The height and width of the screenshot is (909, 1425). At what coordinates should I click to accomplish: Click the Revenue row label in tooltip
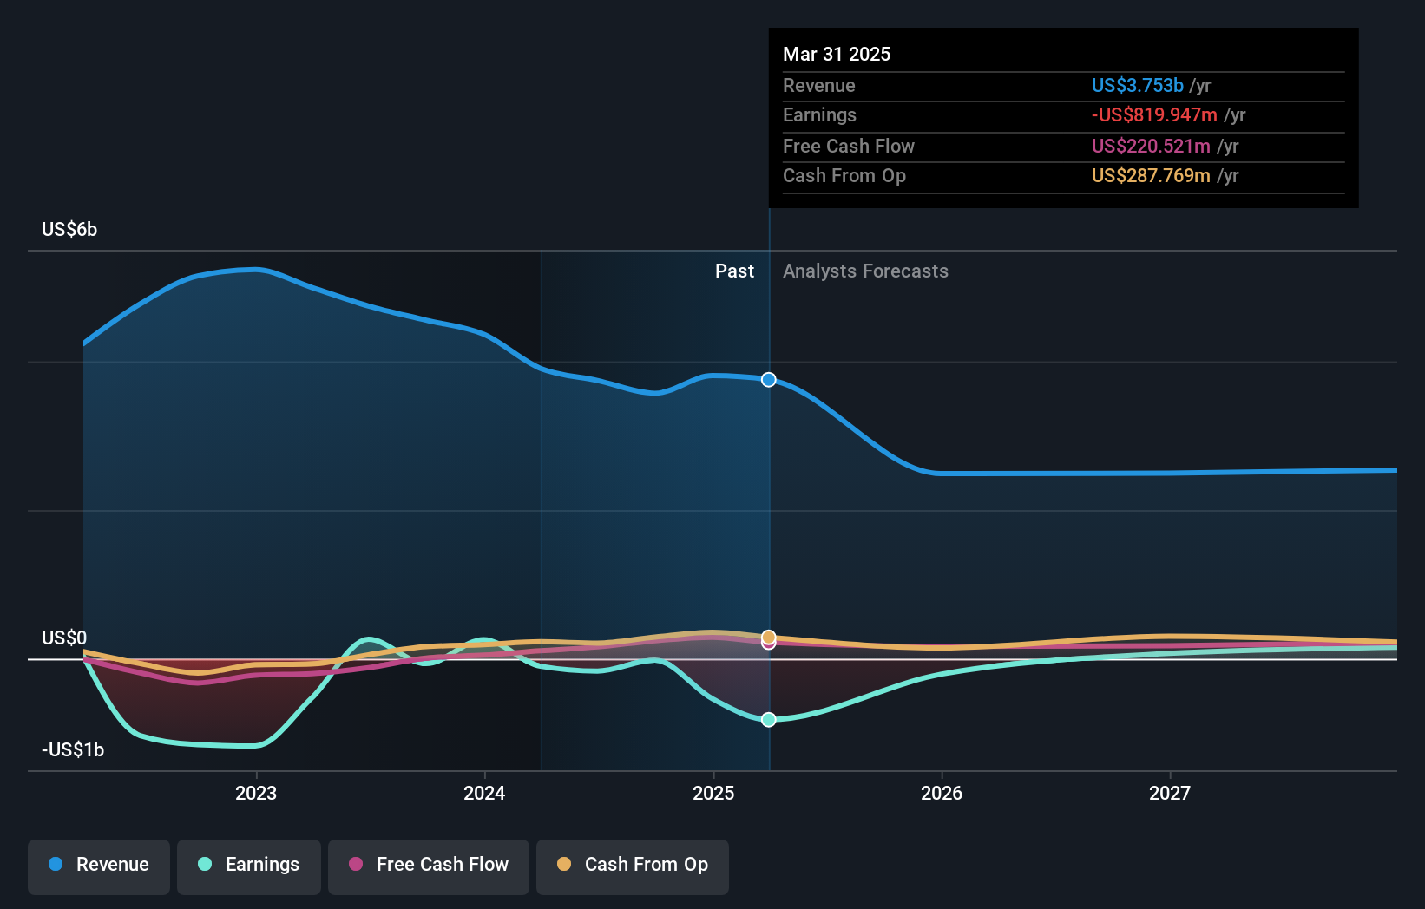click(x=818, y=85)
